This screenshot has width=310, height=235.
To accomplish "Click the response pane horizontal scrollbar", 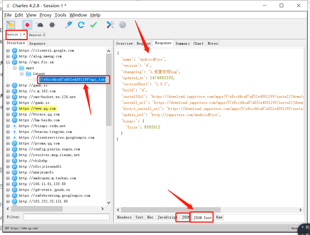I will tap(171, 210).
